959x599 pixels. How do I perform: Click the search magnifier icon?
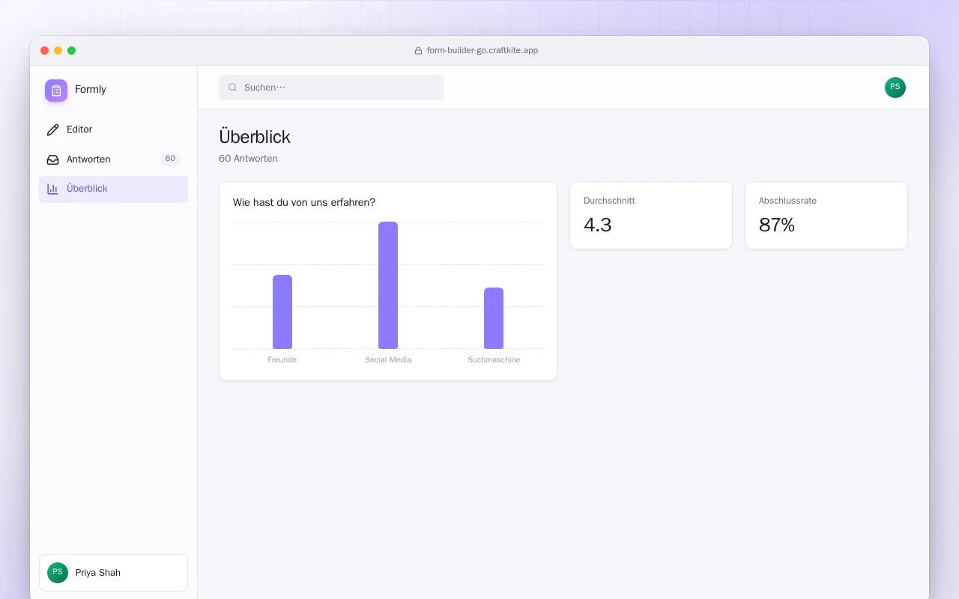pos(232,88)
